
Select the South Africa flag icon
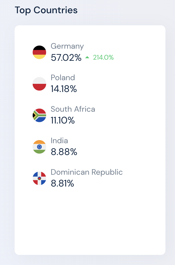[39, 115]
